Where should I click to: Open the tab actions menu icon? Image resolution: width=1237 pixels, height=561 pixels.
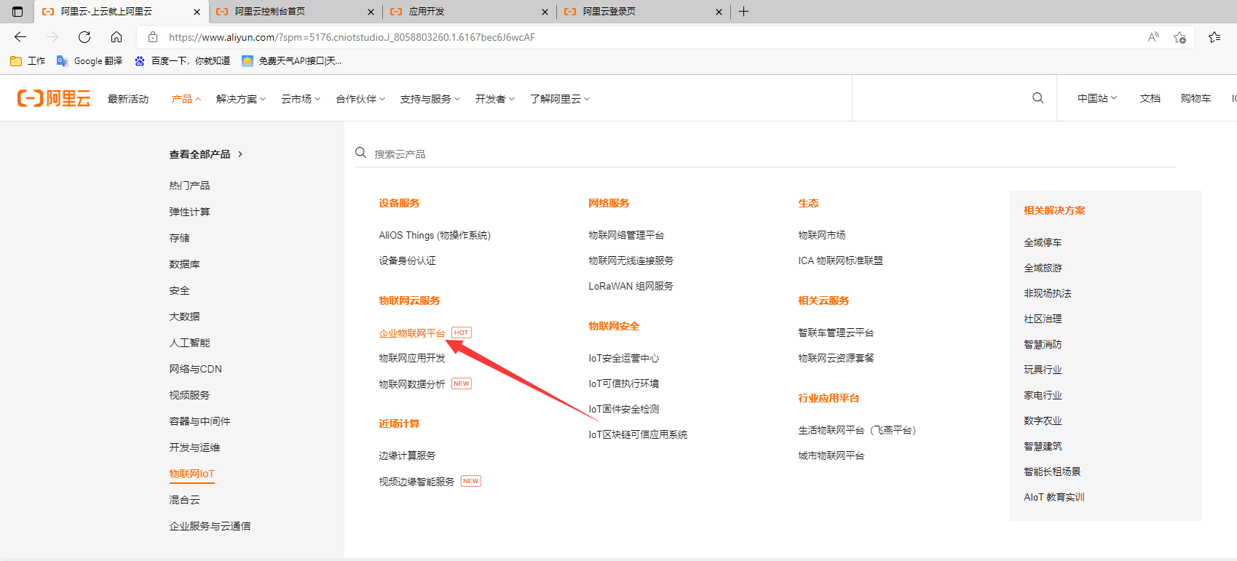point(17,12)
